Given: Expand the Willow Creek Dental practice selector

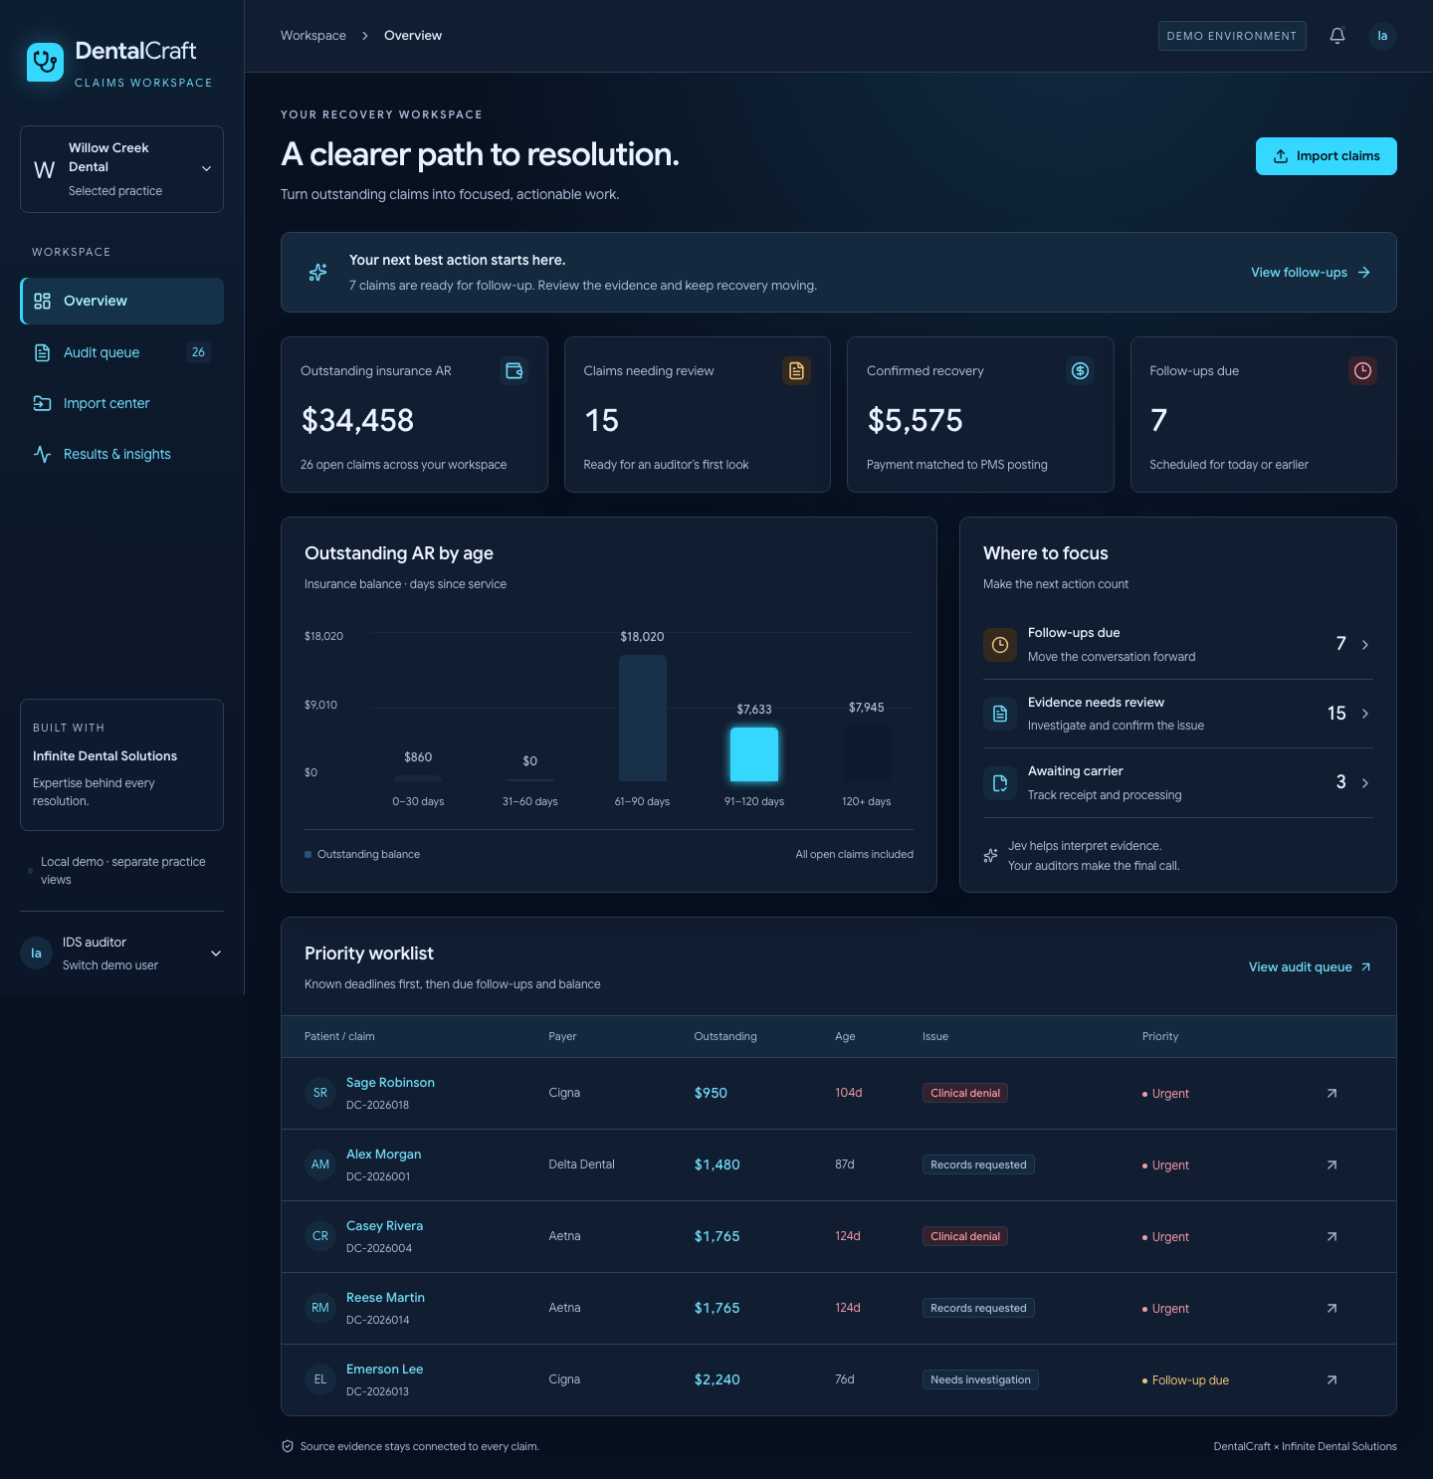Looking at the screenshot, I should tap(121, 169).
